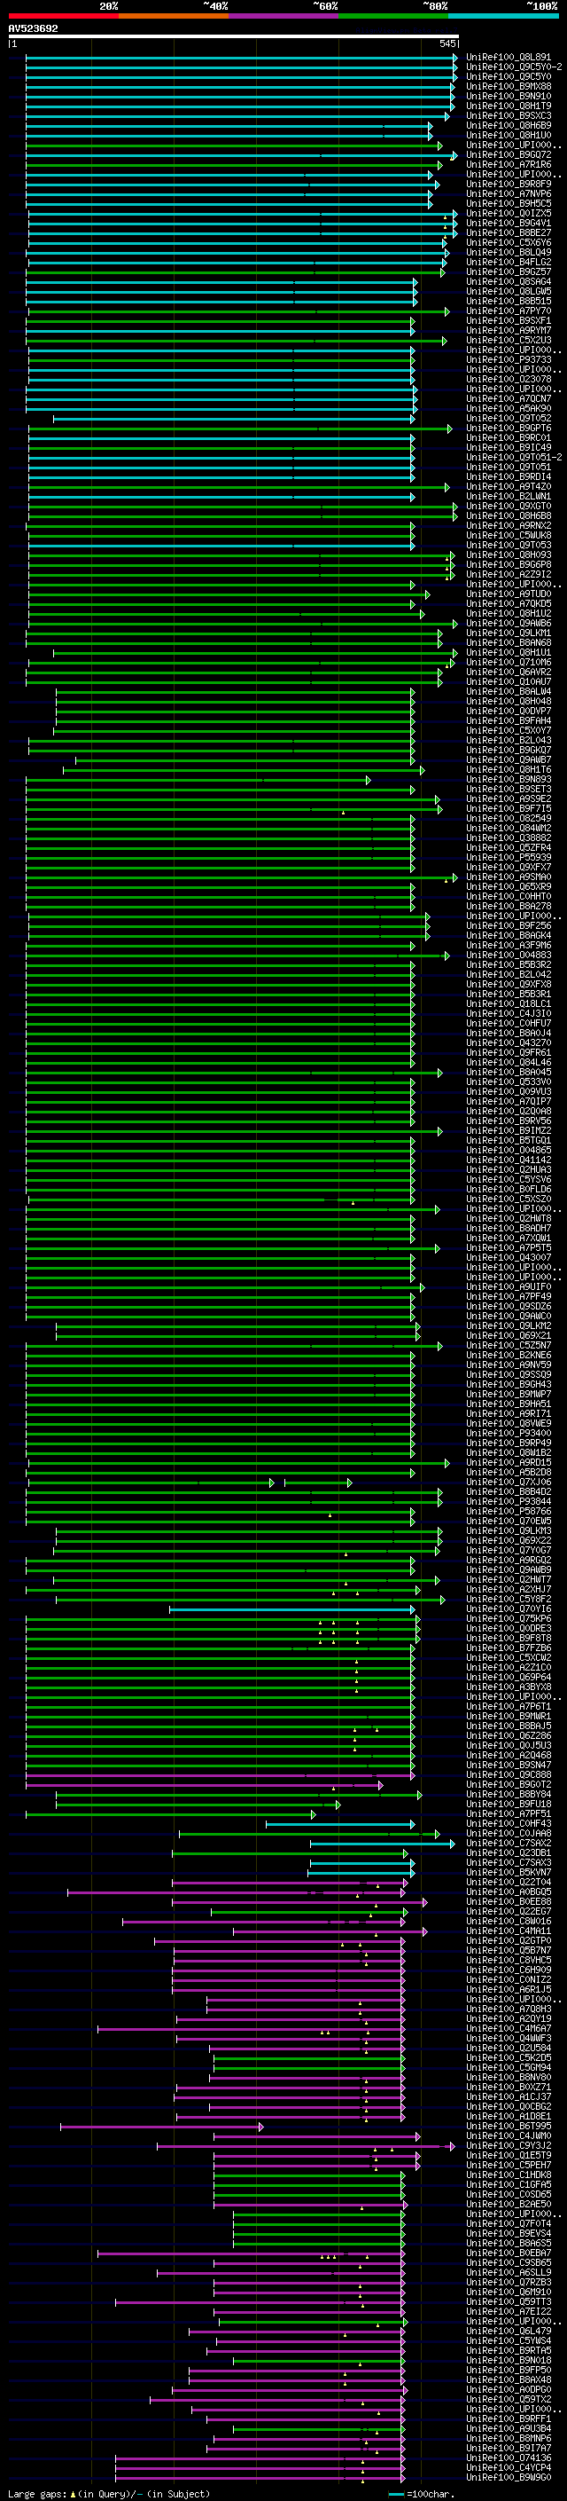Open hit UniRef100_Q8L891
The height and width of the screenshot is (2501, 567).
click(508, 58)
